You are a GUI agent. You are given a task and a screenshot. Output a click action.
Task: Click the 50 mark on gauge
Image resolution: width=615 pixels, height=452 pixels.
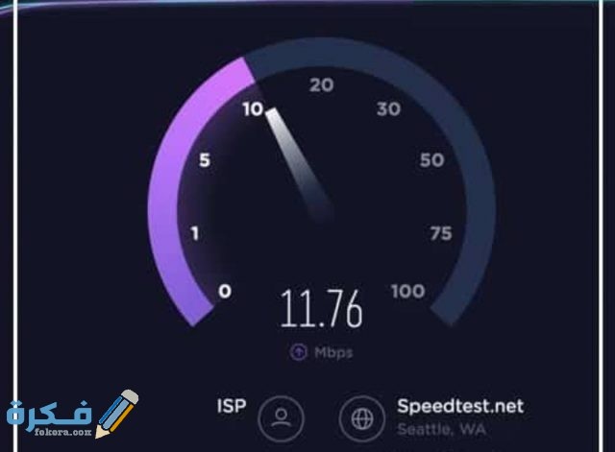pyautogui.click(x=431, y=160)
